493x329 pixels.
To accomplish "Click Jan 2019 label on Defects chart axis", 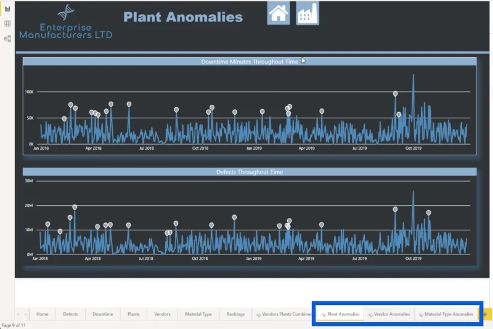I will point(253,258).
